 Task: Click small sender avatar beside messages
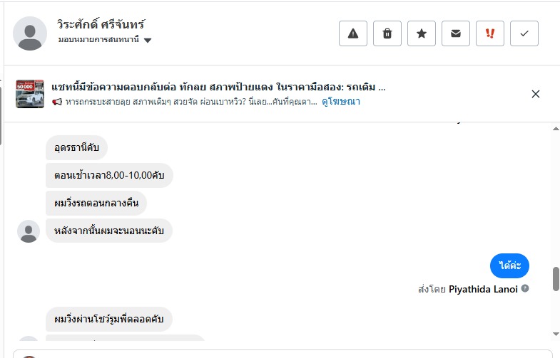tap(29, 231)
